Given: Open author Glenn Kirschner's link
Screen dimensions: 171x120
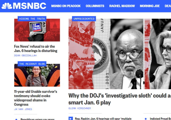Looking at the screenshot, I should coord(80,108).
